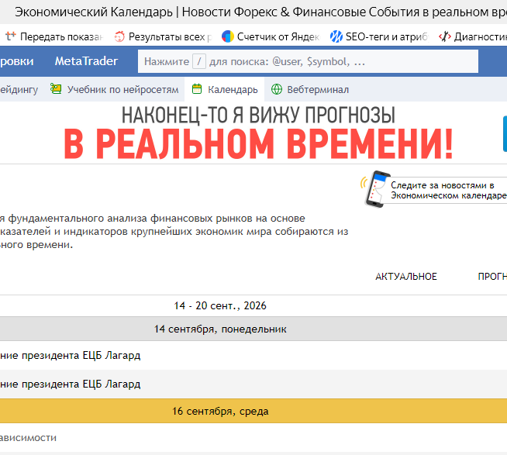Click the SEO-теги bookmark icon
Viewport: 507px width, 455px height.
tap(336, 36)
